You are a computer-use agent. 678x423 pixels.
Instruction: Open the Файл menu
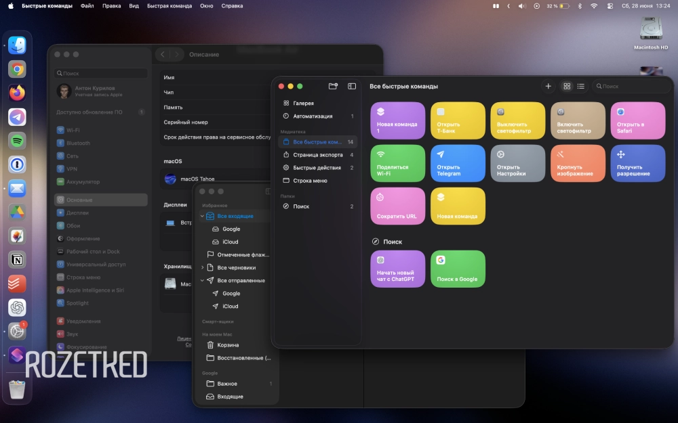pos(87,6)
